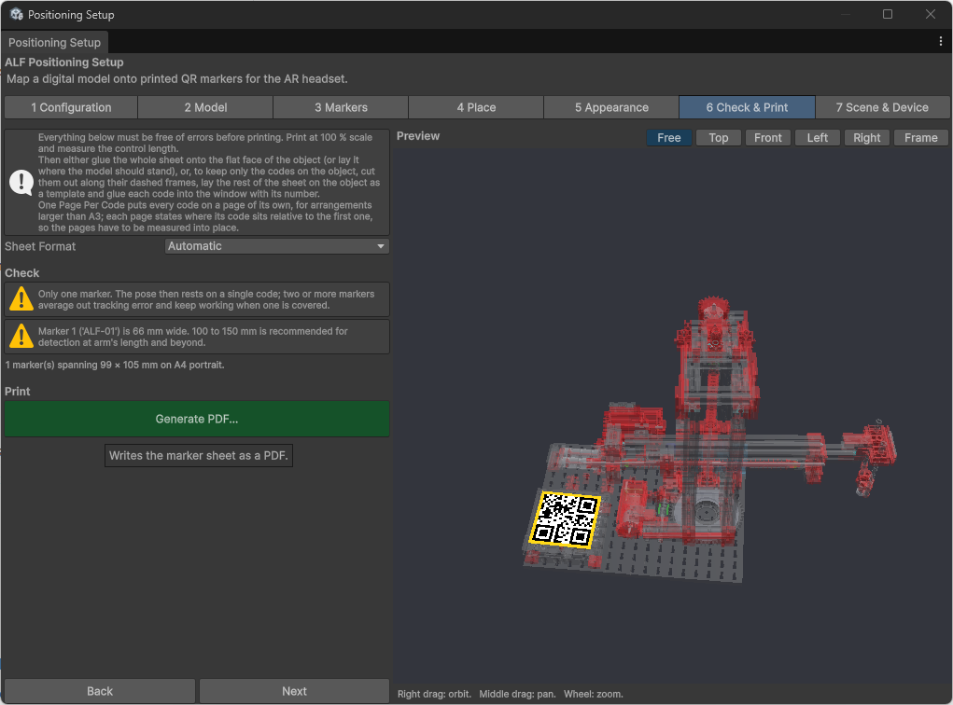
Task: Click the 'Preview' label
Action: point(418,136)
